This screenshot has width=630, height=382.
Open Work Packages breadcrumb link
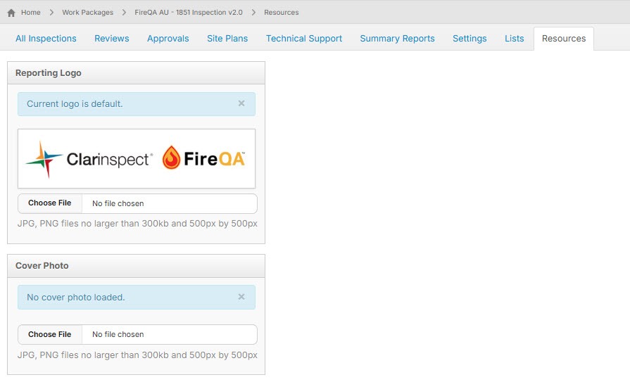pyautogui.click(x=87, y=13)
